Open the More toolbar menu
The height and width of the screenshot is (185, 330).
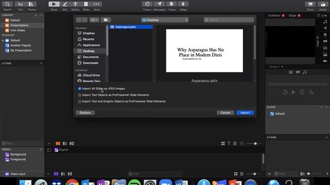click(96, 4)
